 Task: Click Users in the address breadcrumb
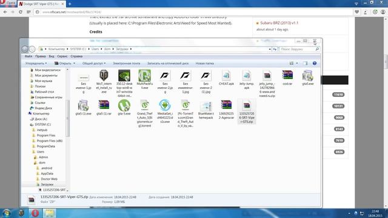pos(95,49)
